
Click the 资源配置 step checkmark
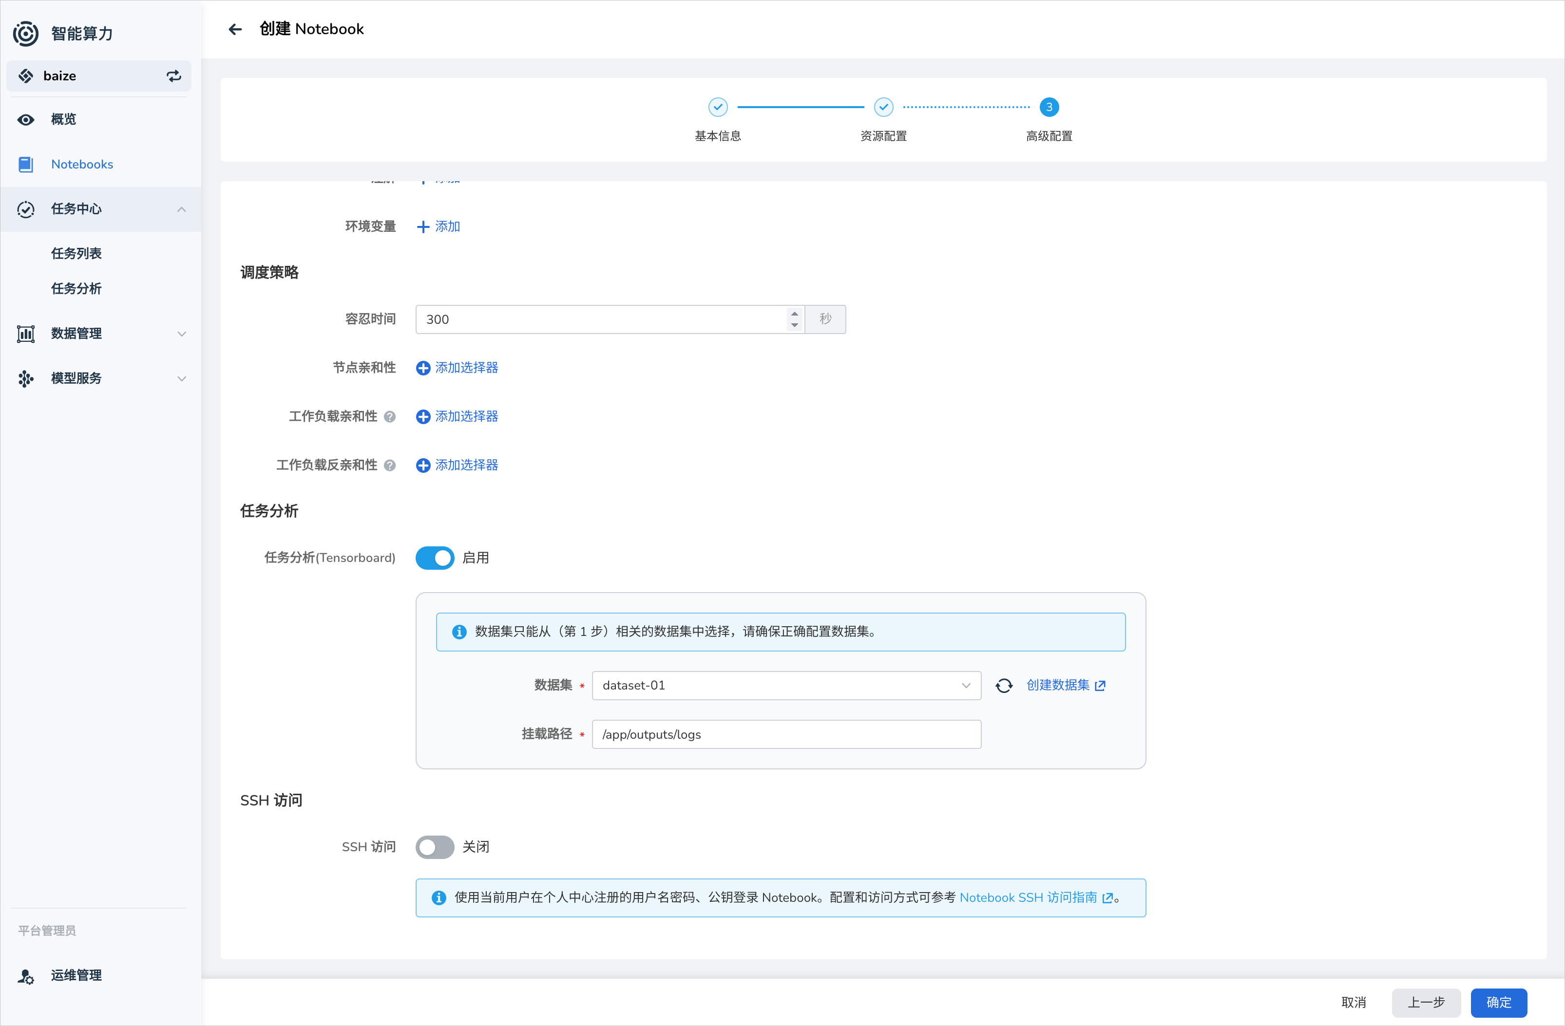coord(883,107)
